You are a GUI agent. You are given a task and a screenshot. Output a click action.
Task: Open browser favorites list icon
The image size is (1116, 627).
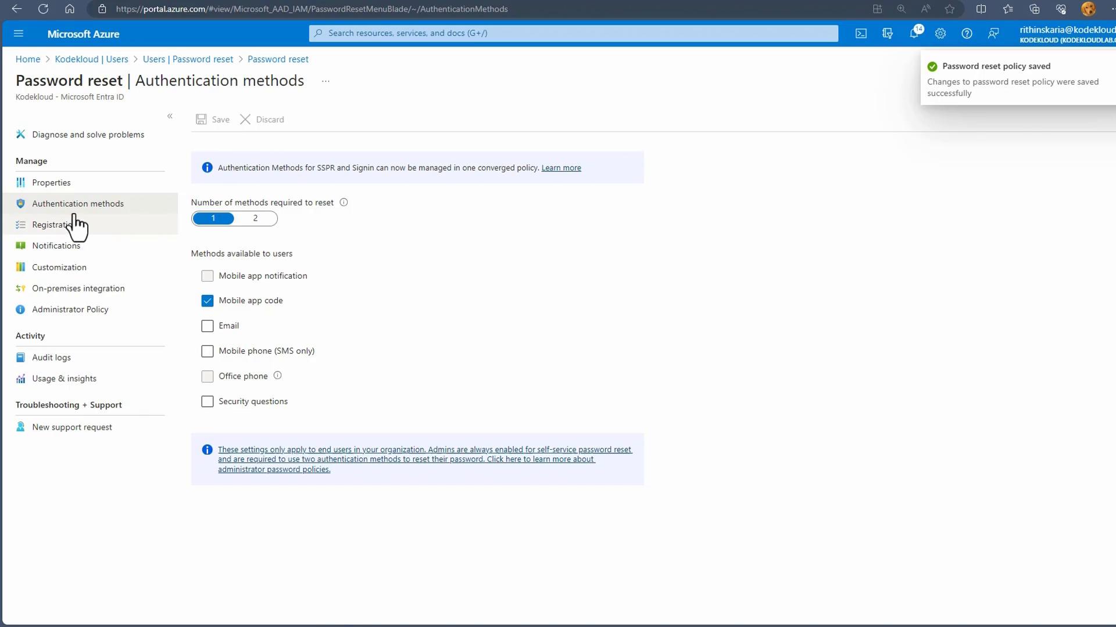[1008, 9]
